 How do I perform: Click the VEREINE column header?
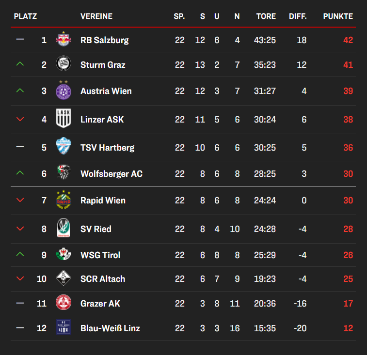pos(96,16)
